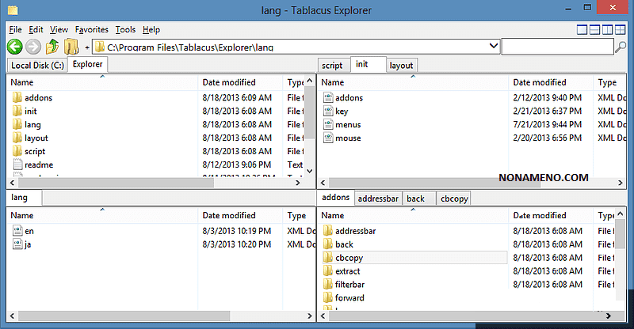This screenshot has height=329, width=634.
Task: Switch to single pane layout
Action: tap(582, 30)
